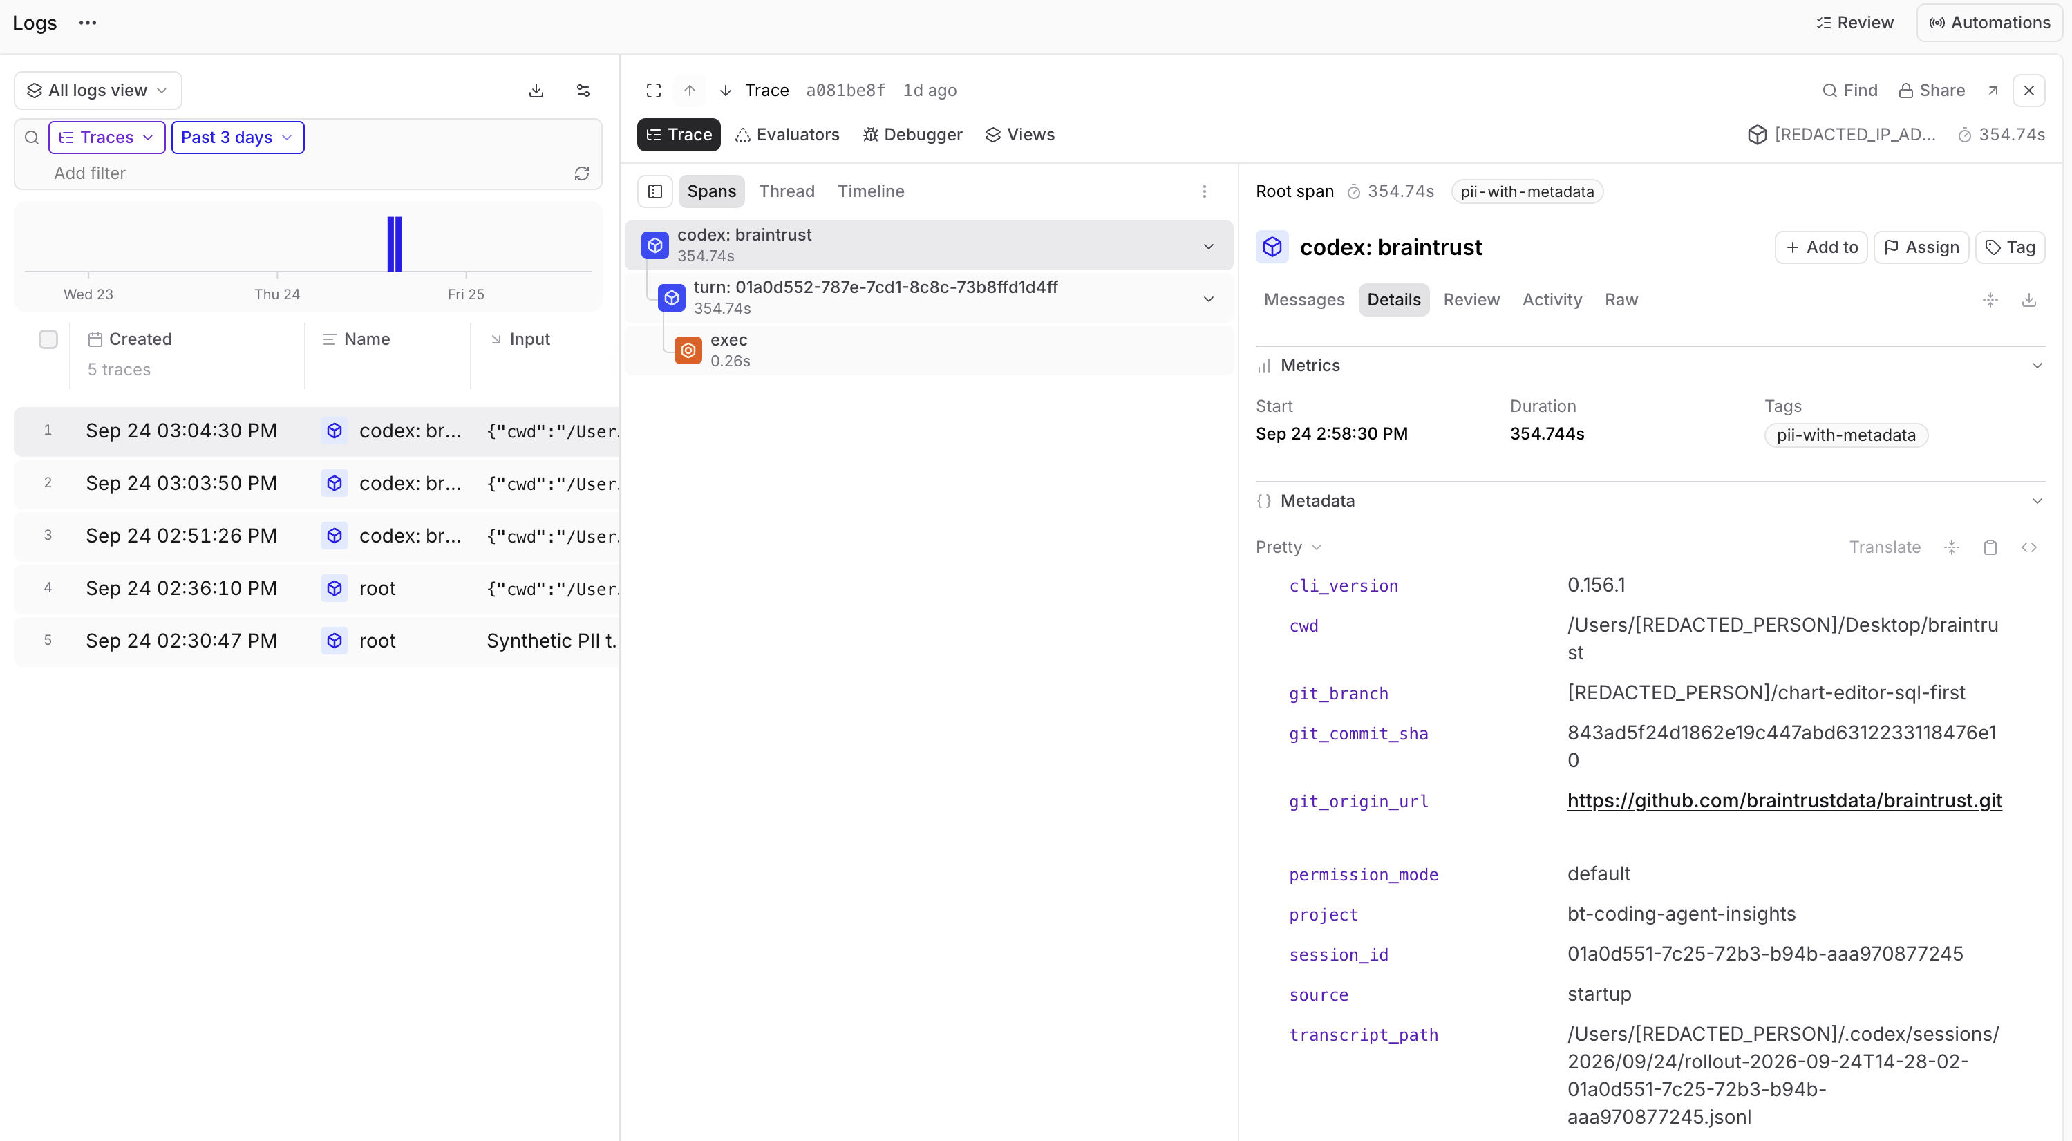Click the row 4 root trace icon
The width and height of the screenshot is (2072, 1141).
pos(335,589)
